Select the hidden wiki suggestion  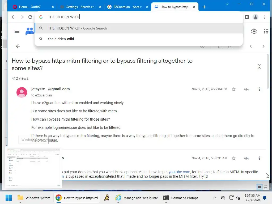[139, 39]
